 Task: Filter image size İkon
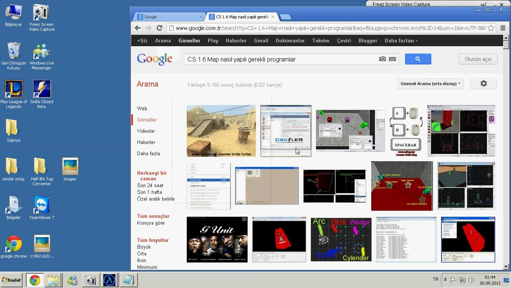coord(141,260)
